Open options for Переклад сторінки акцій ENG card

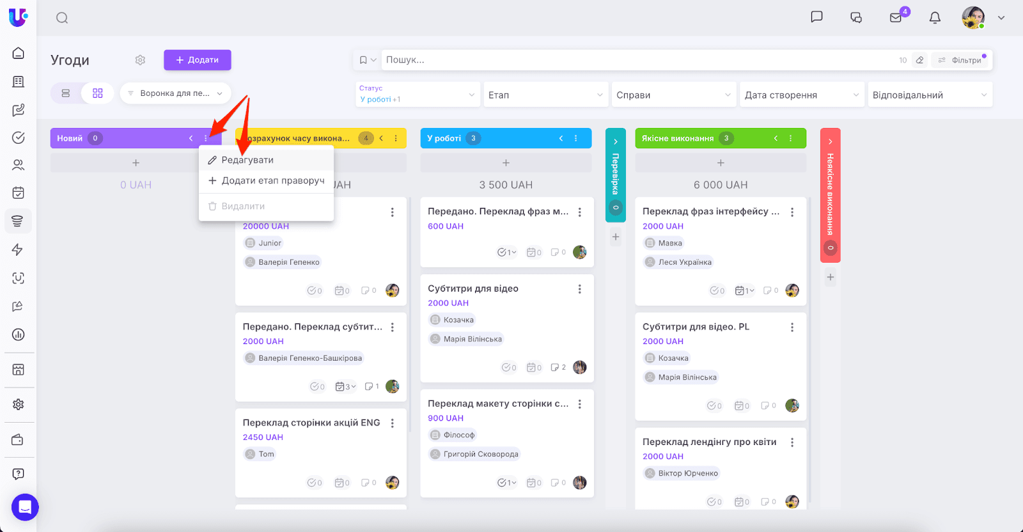(393, 423)
